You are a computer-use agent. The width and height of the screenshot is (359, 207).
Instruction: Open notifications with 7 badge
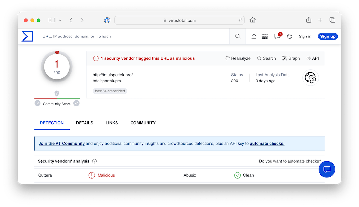pyautogui.click(x=278, y=36)
